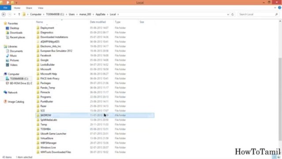The image size is (282, 159).
Task: Select Image Catalog in navigation pane
Action: (16, 102)
